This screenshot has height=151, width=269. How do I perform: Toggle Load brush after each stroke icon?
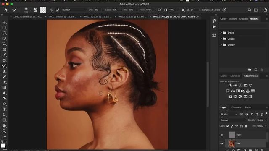coord(52,10)
